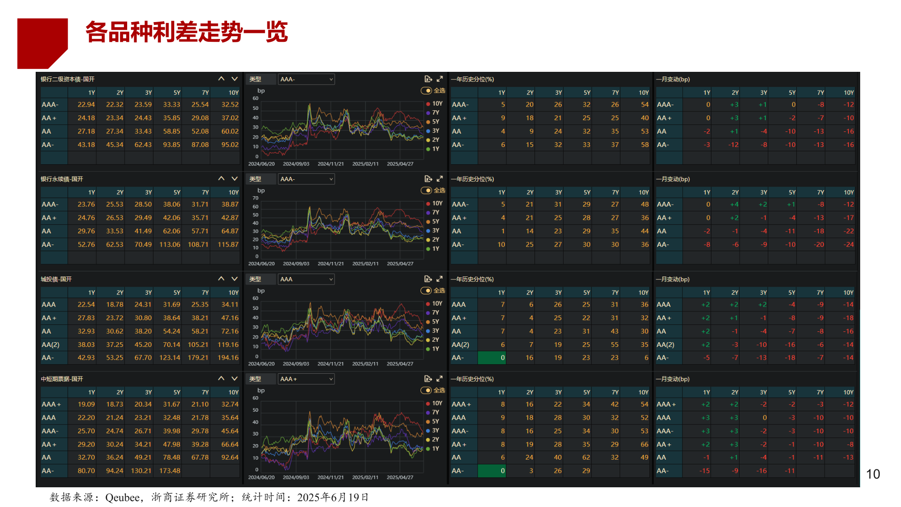The image size is (901, 507).
Task: Open the AAA 类型 dropdown for 城投债
Action: tap(306, 279)
